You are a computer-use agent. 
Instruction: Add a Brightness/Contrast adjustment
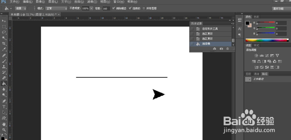[x=256, y=55]
